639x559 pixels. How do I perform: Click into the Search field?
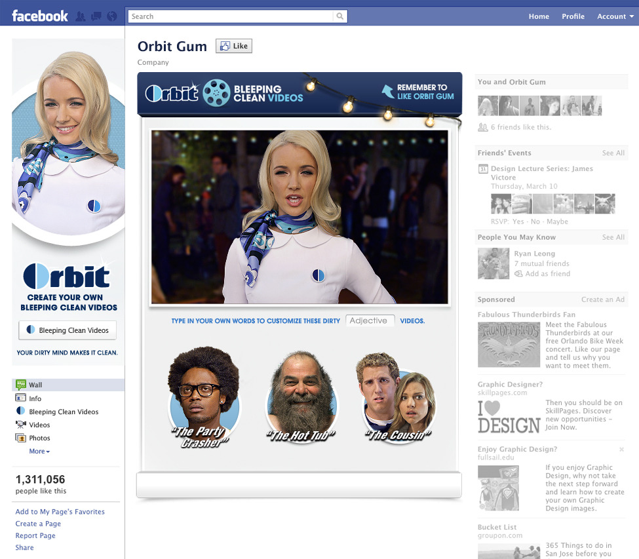[x=231, y=16]
